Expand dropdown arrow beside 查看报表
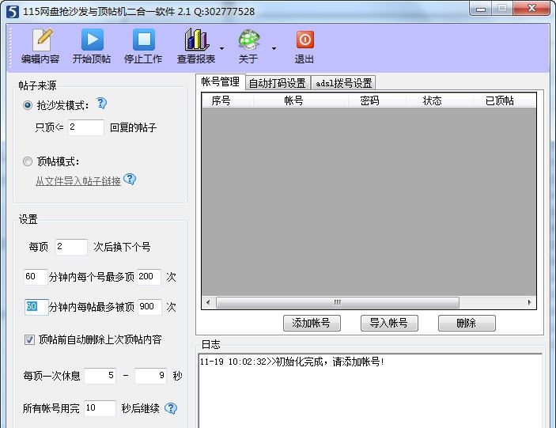556x428 pixels. click(x=221, y=48)
